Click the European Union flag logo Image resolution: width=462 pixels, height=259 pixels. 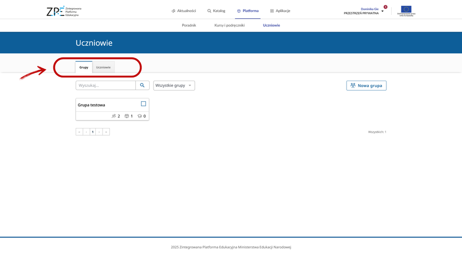pos(406,9)
